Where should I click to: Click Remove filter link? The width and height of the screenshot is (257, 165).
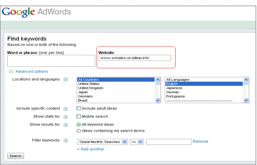pos(200,141)
